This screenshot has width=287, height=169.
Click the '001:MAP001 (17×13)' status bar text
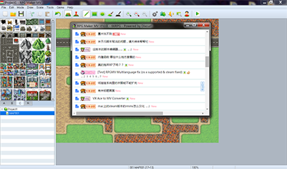(x=142, y=167)
